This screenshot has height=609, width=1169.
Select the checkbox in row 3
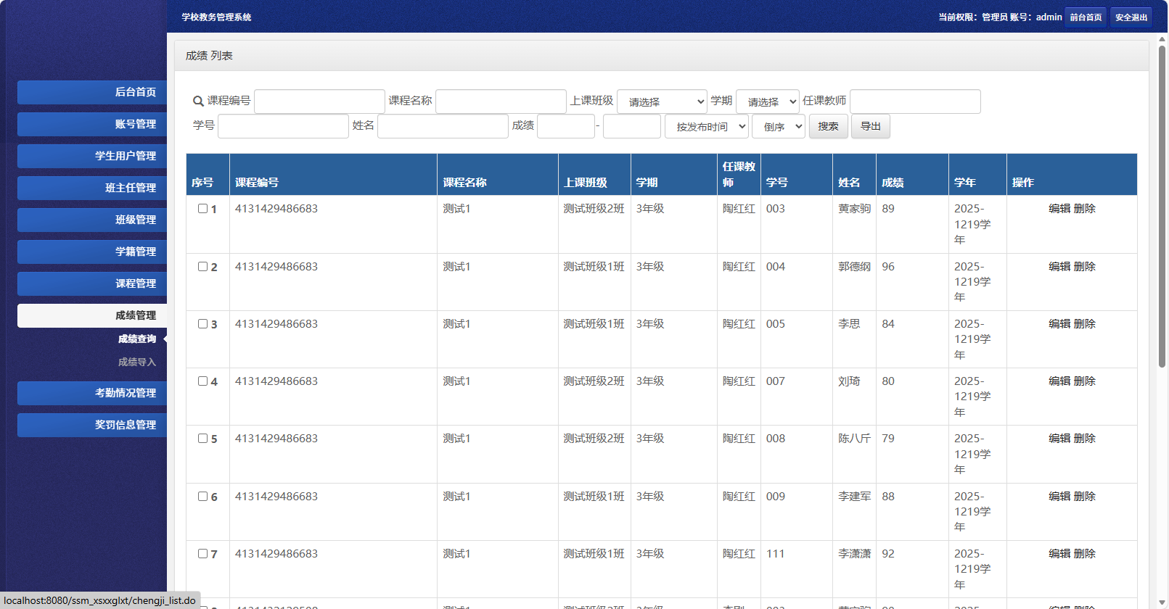click(x=203, y=324)
